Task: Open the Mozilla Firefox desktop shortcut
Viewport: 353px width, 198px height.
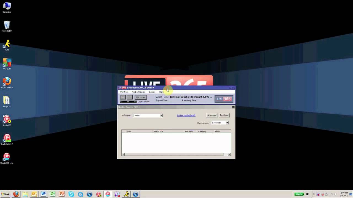Action: [7, 83]
